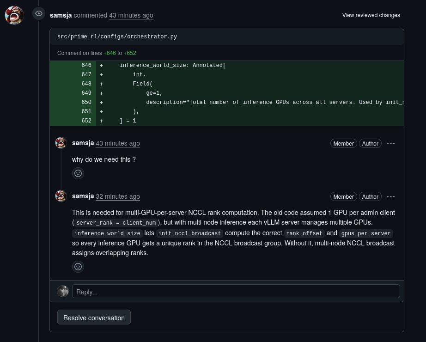
Task: Click line number 650 in the diff
Action: coord(86,102)
